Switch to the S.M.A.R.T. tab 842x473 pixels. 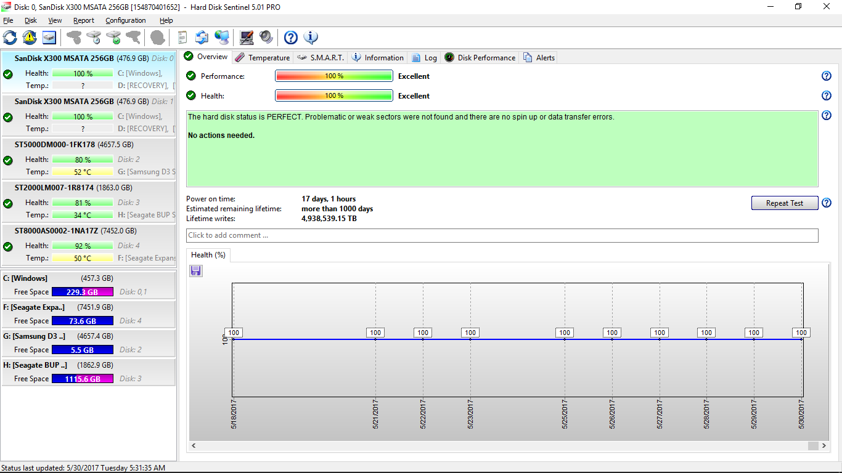pos(320,58)
